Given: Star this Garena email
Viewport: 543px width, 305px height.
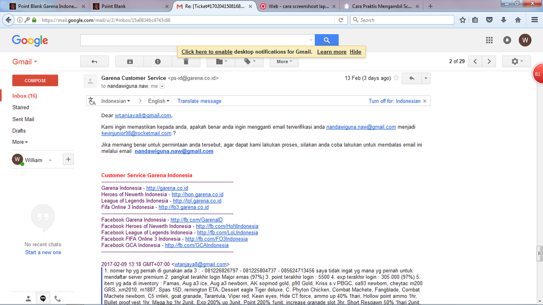Looking at the screenshot, I should point(396,78).
